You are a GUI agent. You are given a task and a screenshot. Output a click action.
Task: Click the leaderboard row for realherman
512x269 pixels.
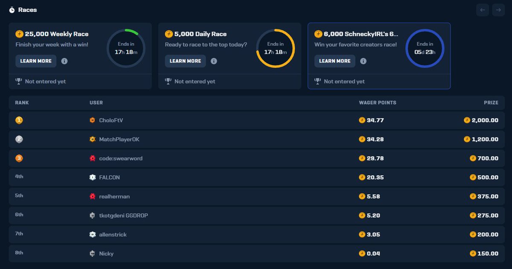256,196
